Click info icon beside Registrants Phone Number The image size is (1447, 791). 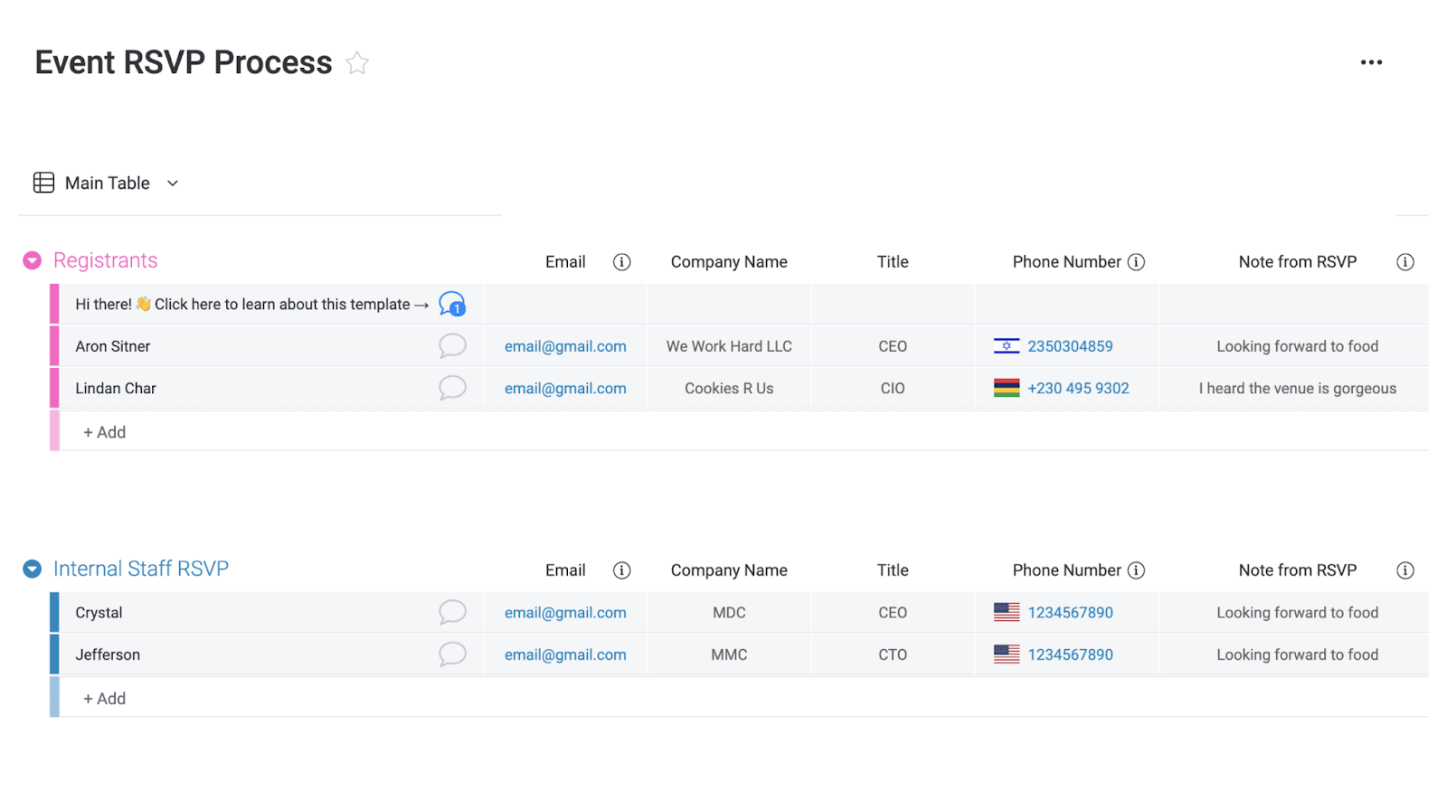1137,262
